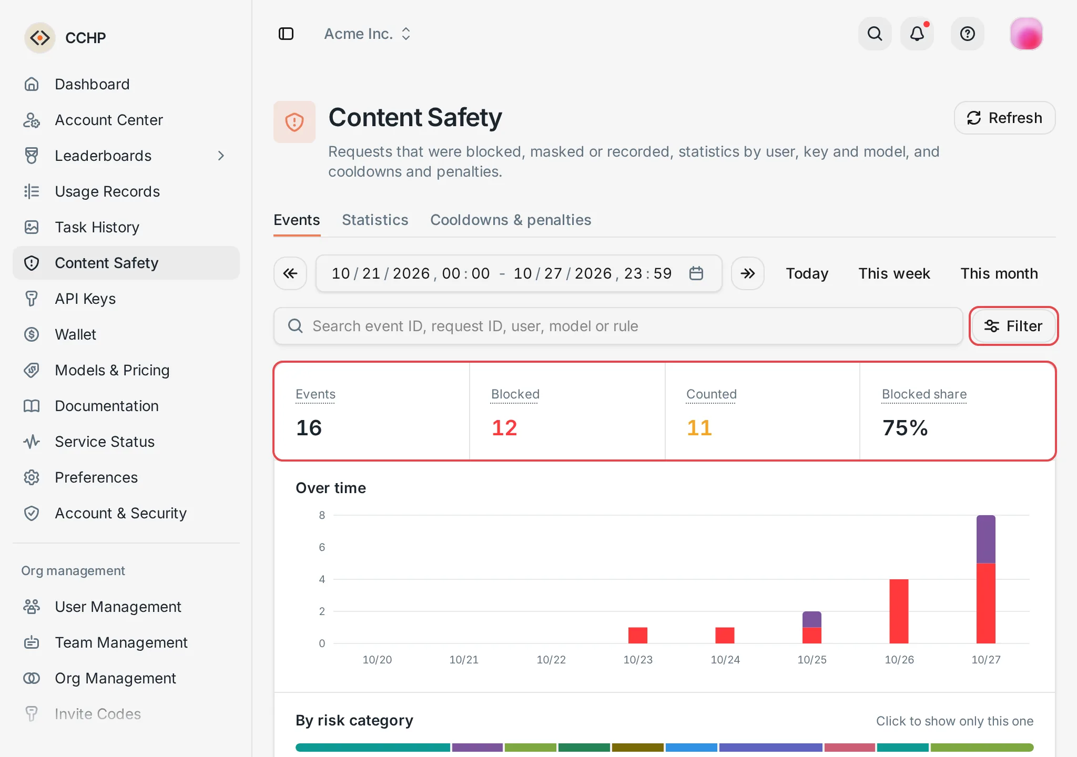Toggle the sidebar panel icon
1077x757 pixels.
click(286, 34)
